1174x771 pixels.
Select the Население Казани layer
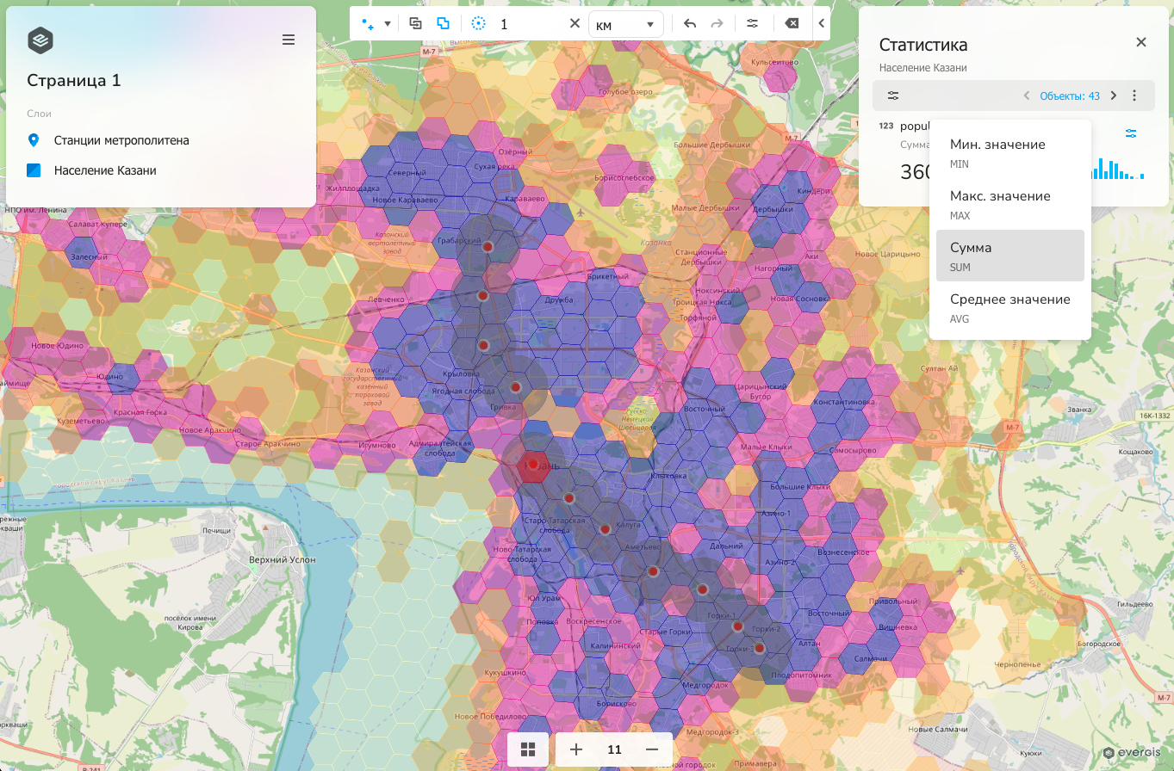[x=105, y=170]
